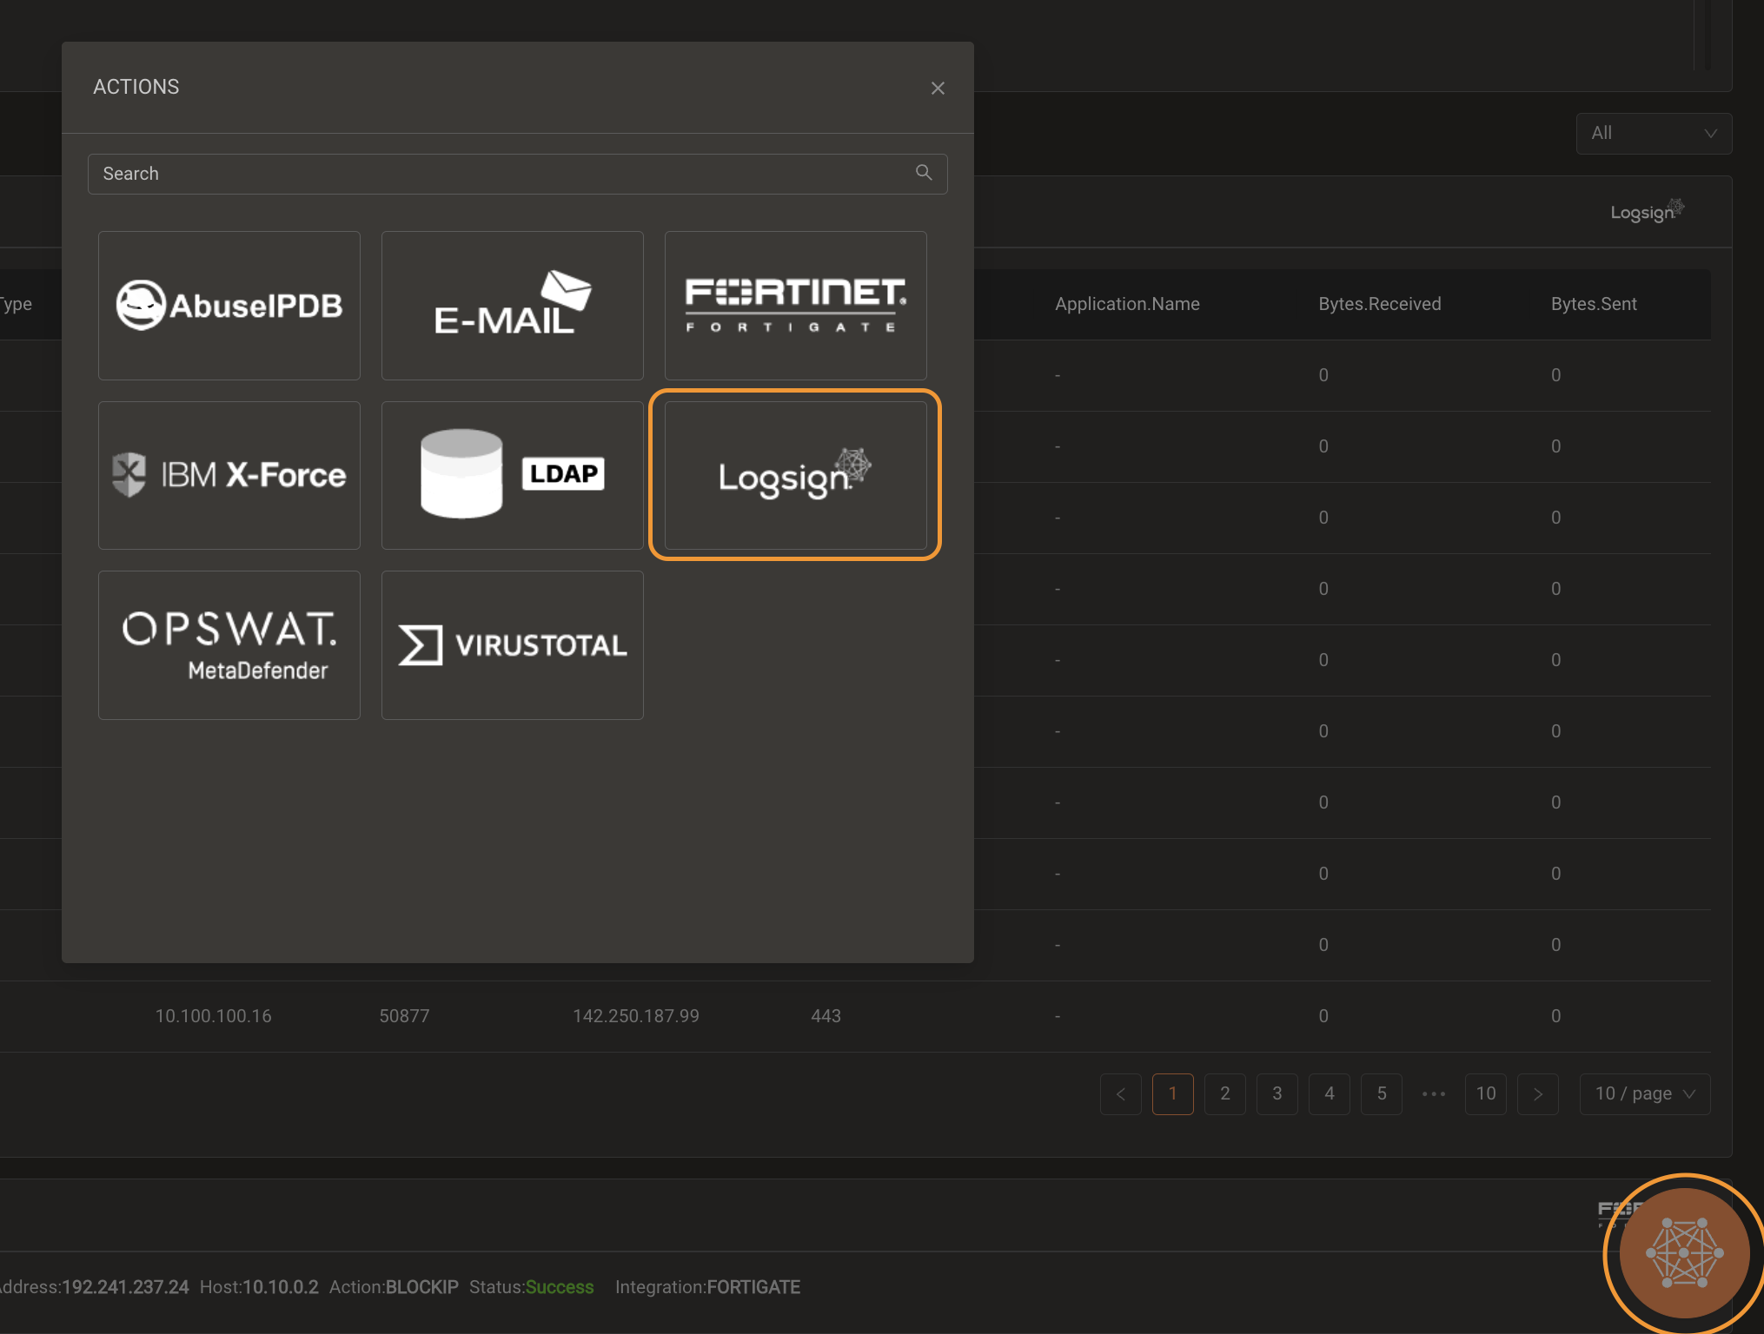
Task: Click the orange Logsign network floating button
Action: [x=1684, y=1253]
